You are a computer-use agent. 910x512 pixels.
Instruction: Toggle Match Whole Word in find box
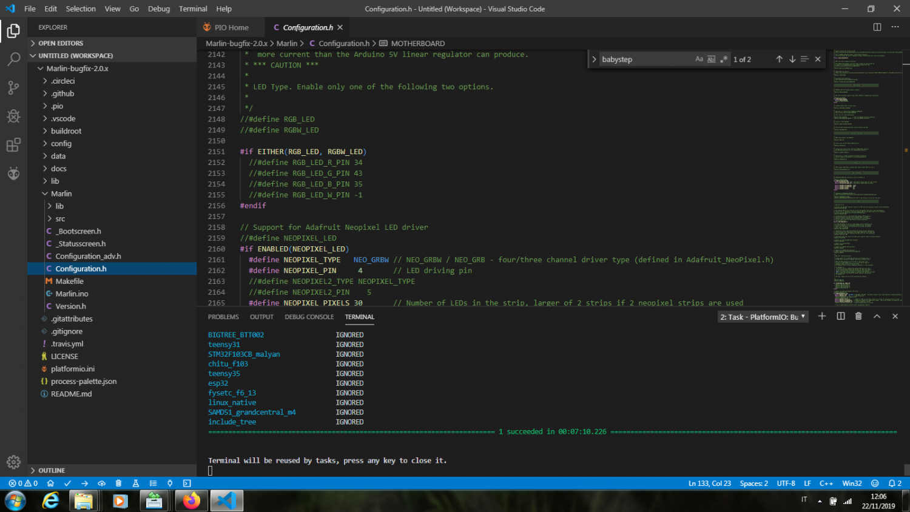(712, 59)
